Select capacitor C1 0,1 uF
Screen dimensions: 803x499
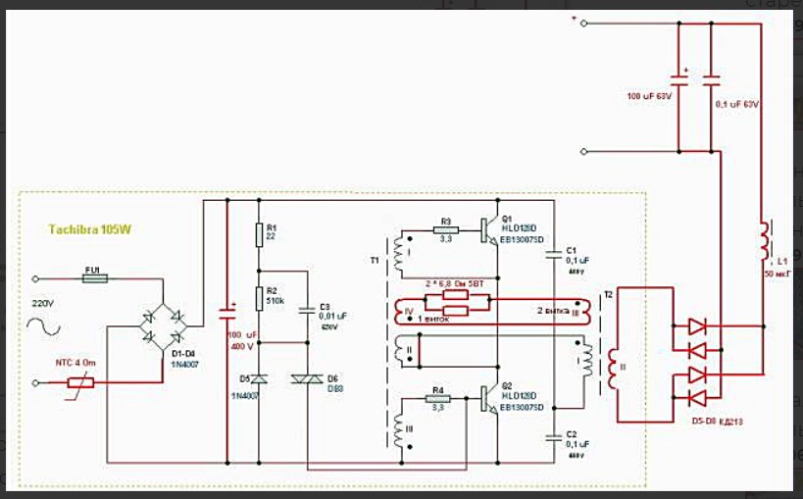pos(554,254)
